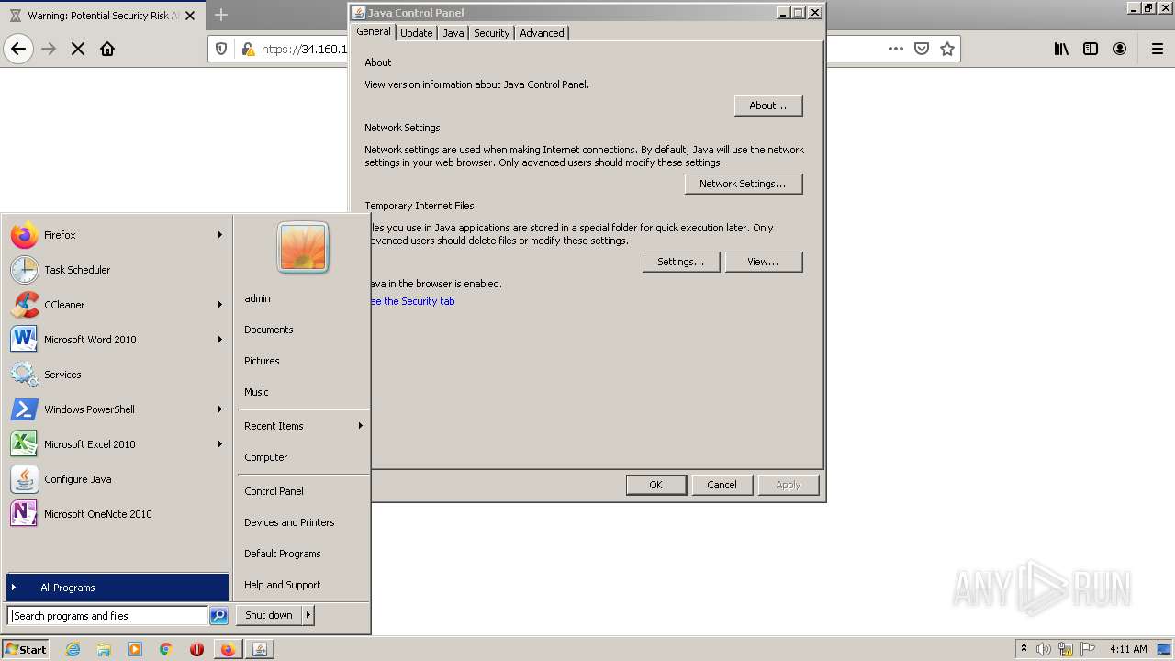The image size is (1175, 661).
Task: Focus the Search programs and files box
Action: pyautogui.click(x=107, y=616)
